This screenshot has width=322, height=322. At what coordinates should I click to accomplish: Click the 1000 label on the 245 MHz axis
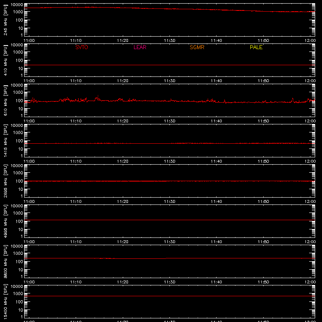tap(18, 12)
